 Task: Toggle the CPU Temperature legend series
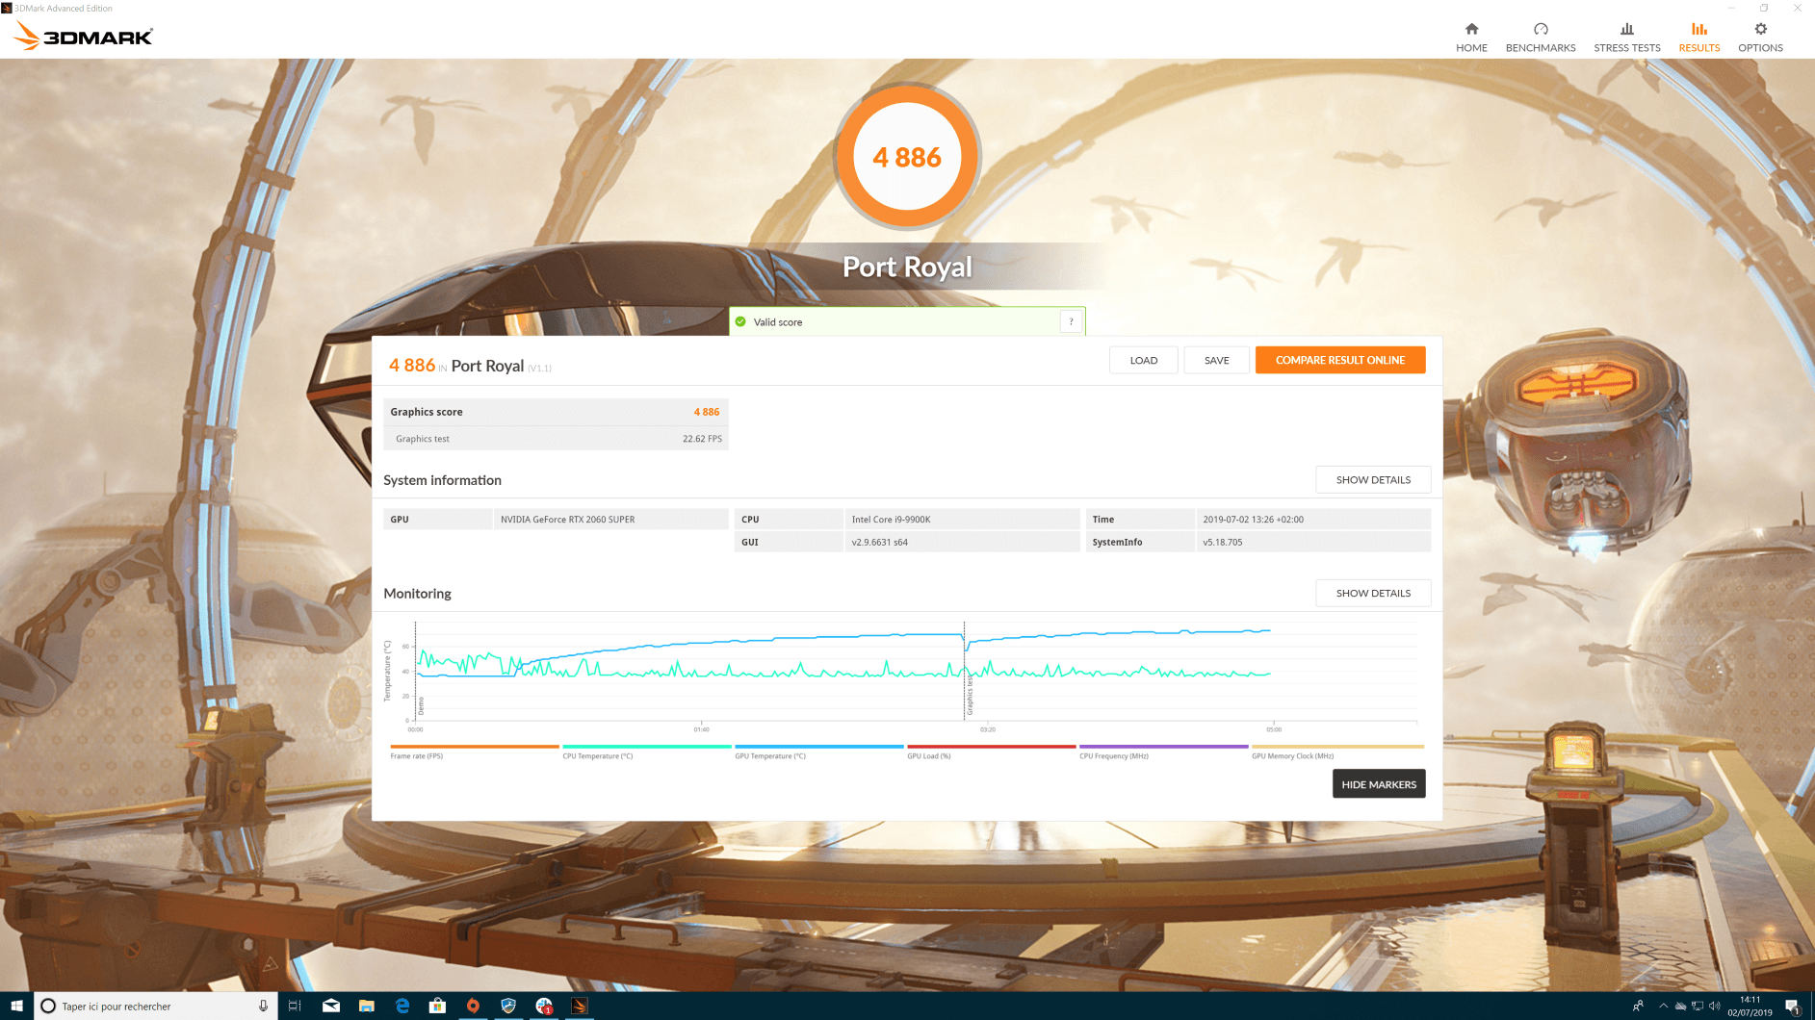pos(647,752)
